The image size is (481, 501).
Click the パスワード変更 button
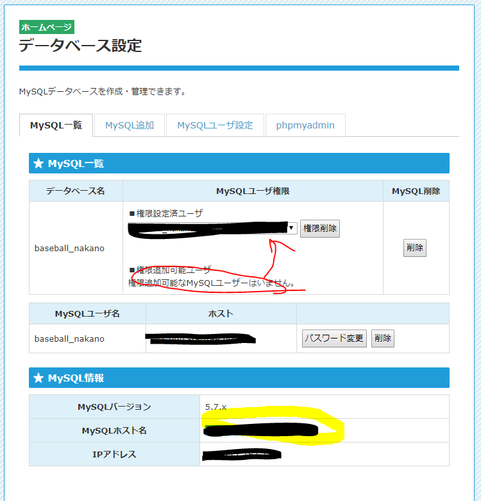coord(334,338)
